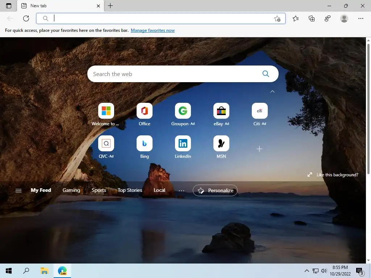This screenshot has width=371, height=278.
Task: Open the Windows Start menu
Action: point(9,271)
